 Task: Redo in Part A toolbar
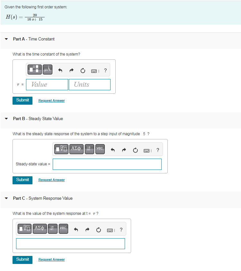click(71, 70)
